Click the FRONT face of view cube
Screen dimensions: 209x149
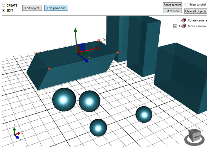pos(196,137)
